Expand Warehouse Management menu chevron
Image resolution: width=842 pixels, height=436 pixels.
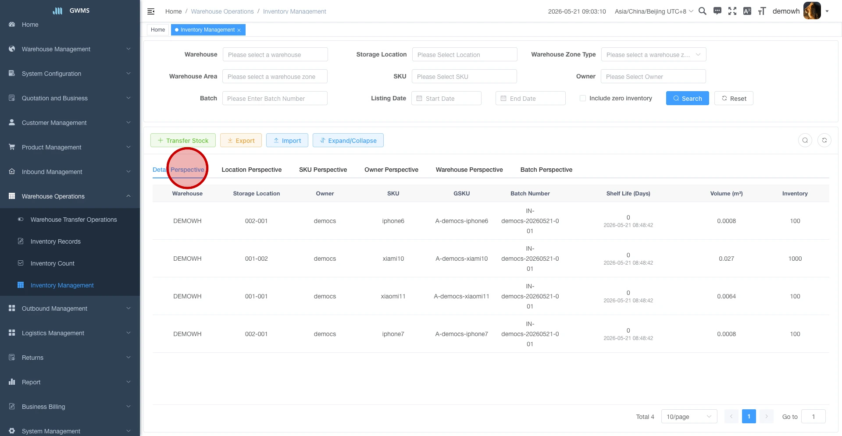128,49
